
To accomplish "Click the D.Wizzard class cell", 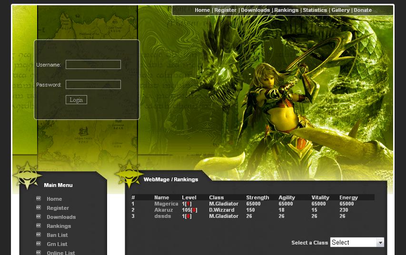I will coord(222,210).
